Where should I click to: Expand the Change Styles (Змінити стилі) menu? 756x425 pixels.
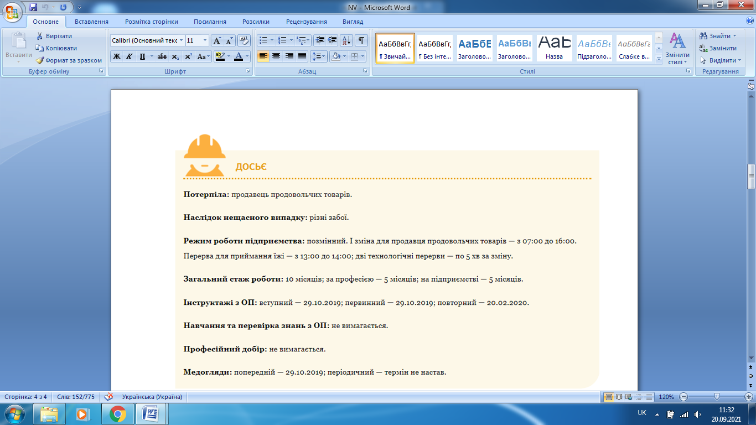(x=678, y=49)
